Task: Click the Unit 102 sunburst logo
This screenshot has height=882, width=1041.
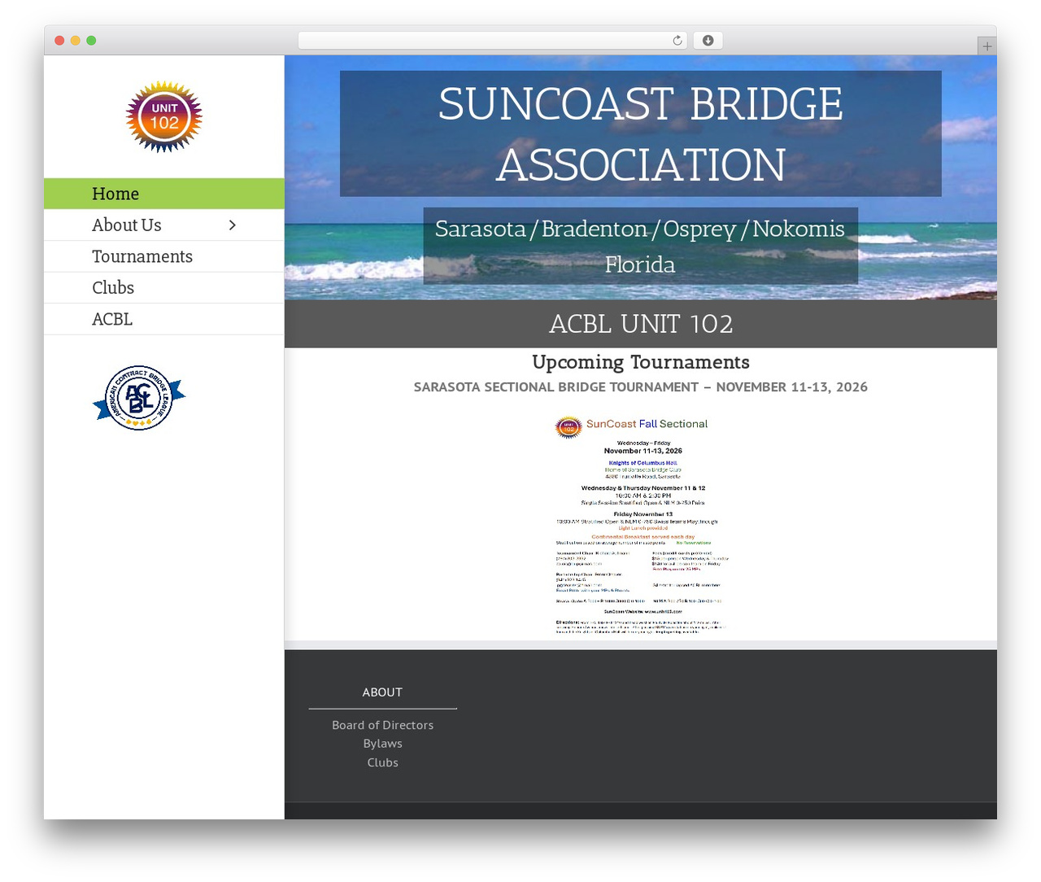Action: click(x=163, y=116)
